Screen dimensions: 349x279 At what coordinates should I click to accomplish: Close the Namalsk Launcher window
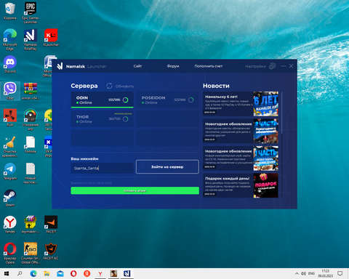292,66
